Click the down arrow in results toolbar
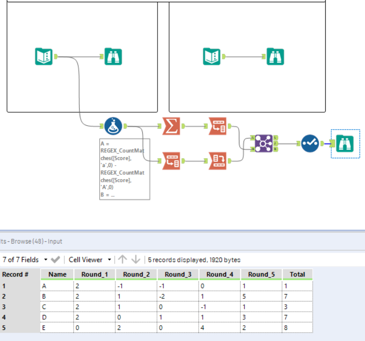 136,259
